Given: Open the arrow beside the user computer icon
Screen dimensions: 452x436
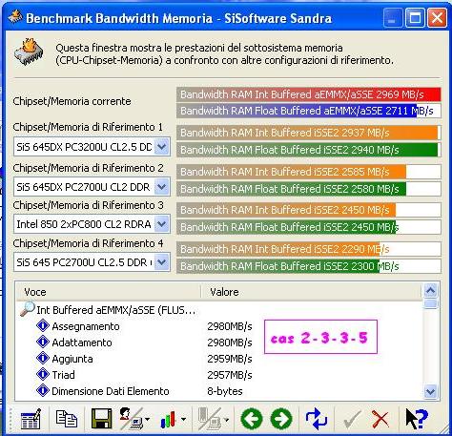Looking at the screenshot, I should click(147, 419).
